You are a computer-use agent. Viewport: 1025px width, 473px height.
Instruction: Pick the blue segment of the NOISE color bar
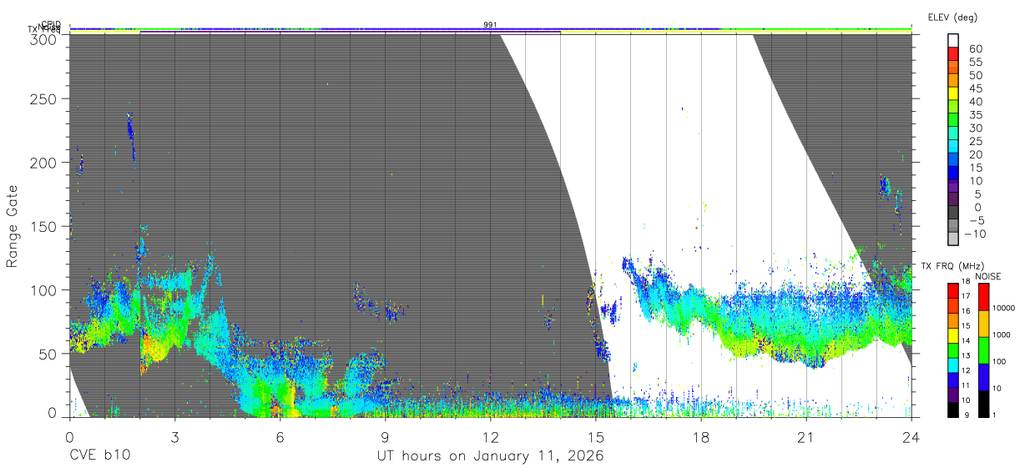(x=982, y=377)
